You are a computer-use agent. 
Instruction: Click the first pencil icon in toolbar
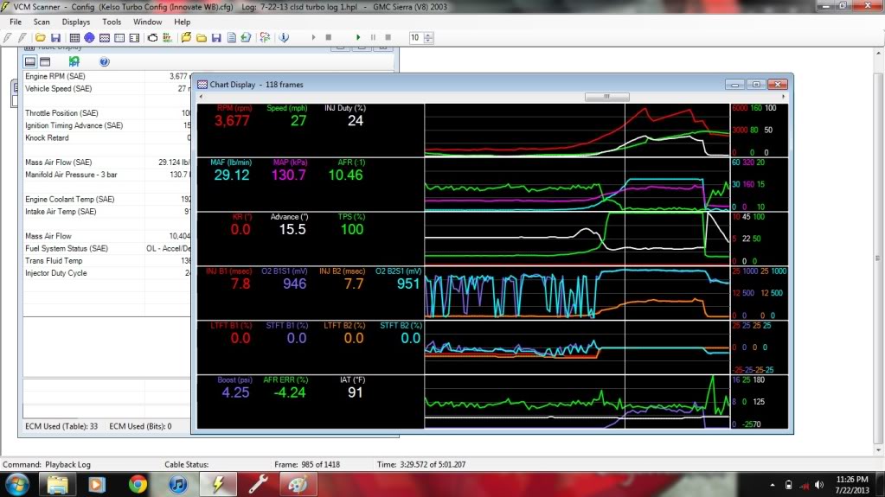click(7, 38)
